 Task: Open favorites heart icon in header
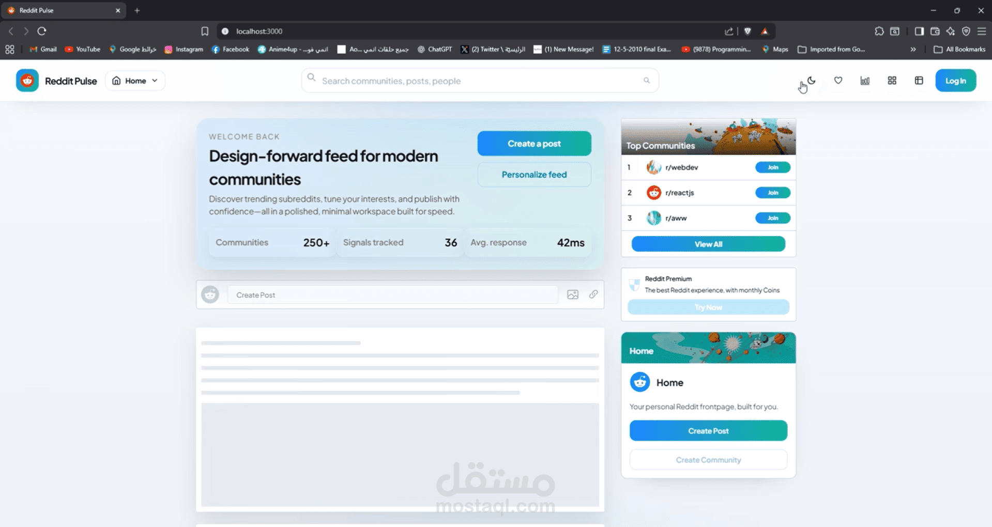tap(838, 81)
